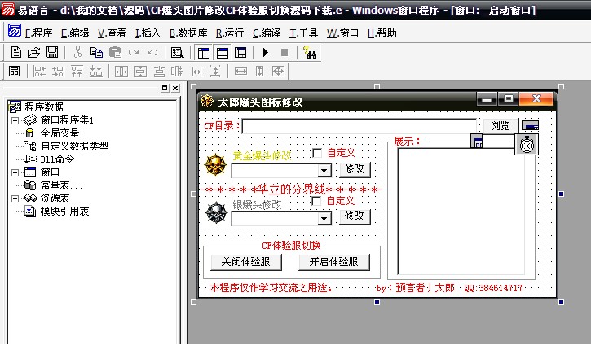Viewport: 591px width, 344px height.
Task: Expand the 资源表 tree node
Action: 15,198
